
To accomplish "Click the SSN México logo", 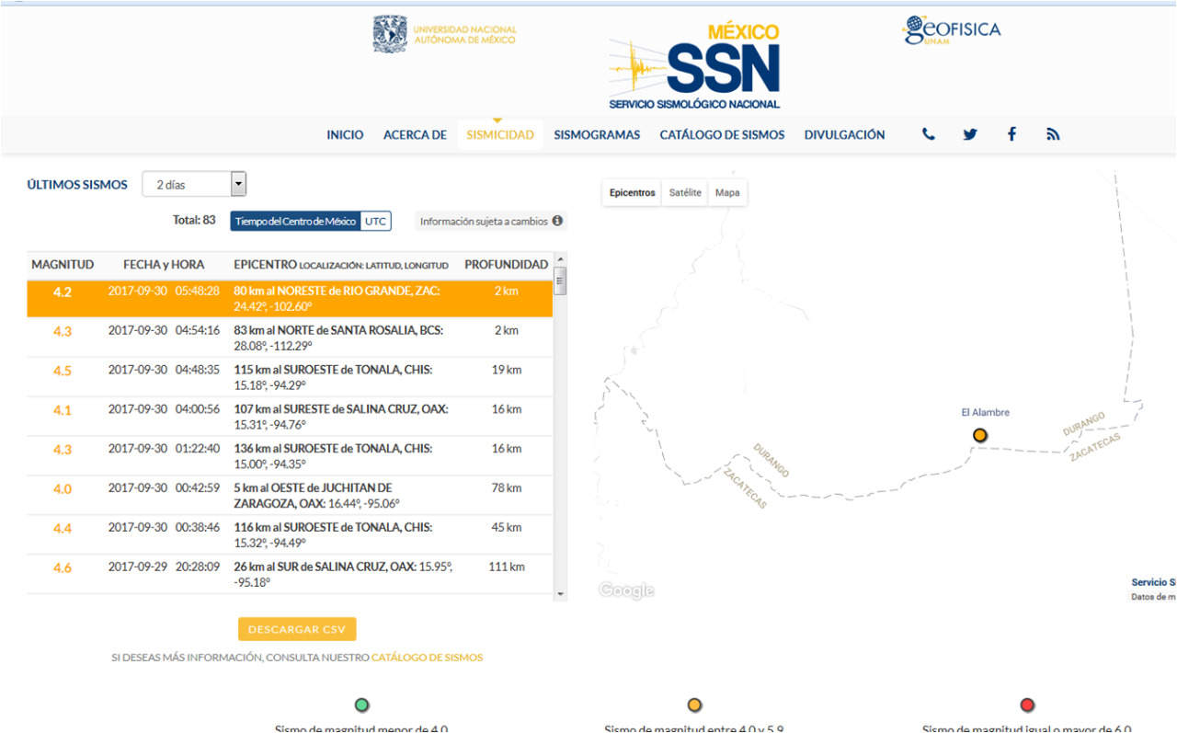I will pos(695,67).
